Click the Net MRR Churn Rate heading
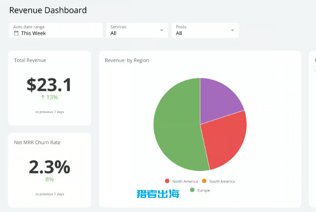This screenshot has width=316, height=212. coord(37,142)
